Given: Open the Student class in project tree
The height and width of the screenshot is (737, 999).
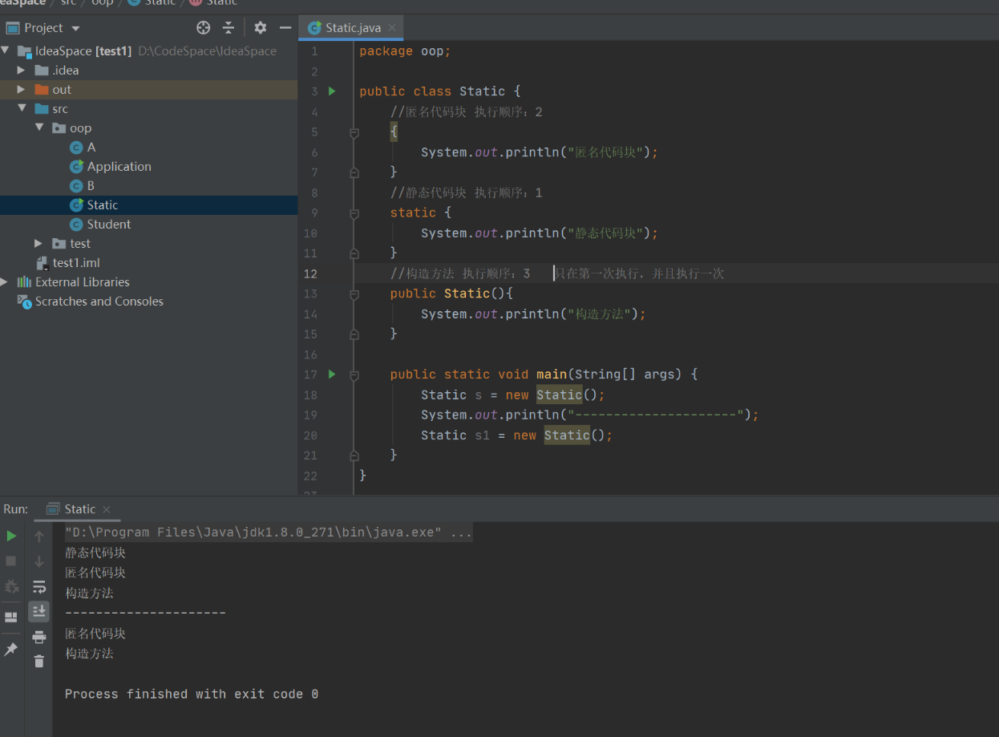Looking at the screenshot, I should coord(108,225).
